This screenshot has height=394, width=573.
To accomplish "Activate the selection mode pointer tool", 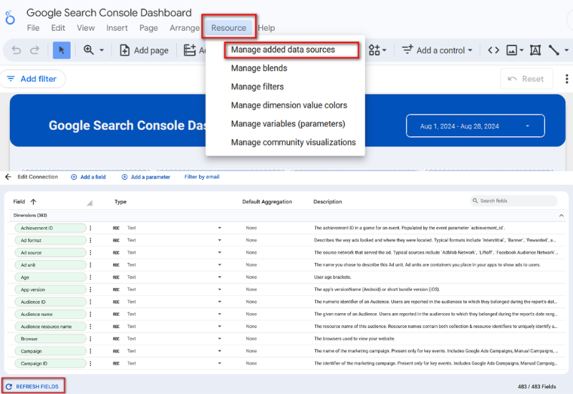I will coord(62,50).
